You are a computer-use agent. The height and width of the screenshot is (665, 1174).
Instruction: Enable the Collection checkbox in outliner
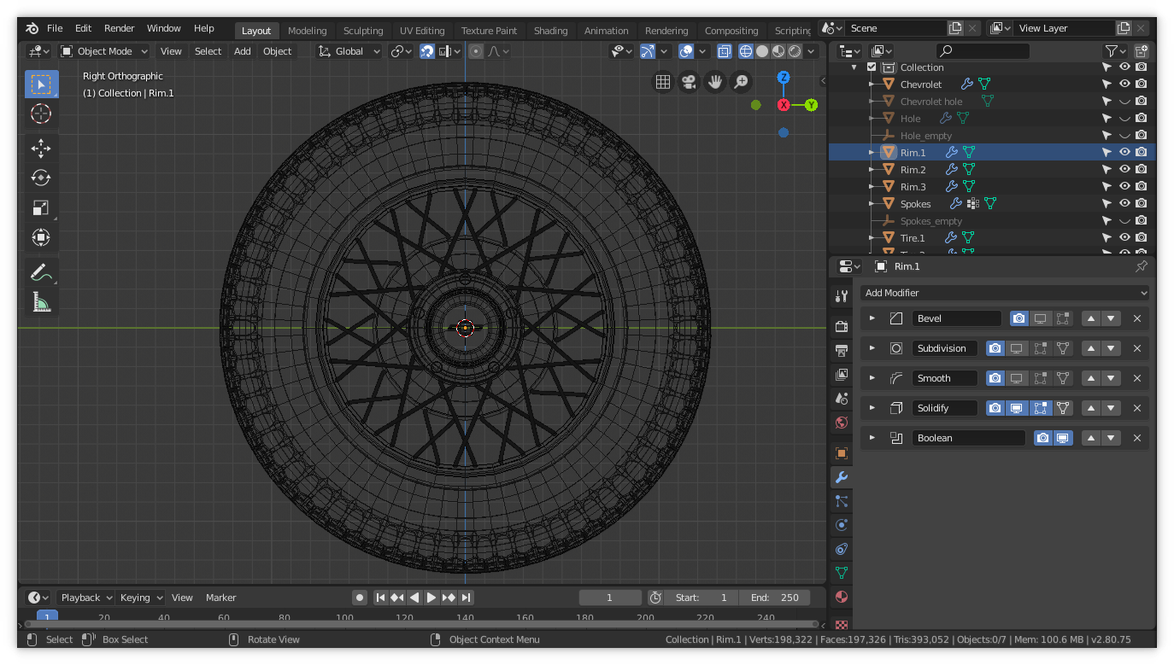pos(872,67)
